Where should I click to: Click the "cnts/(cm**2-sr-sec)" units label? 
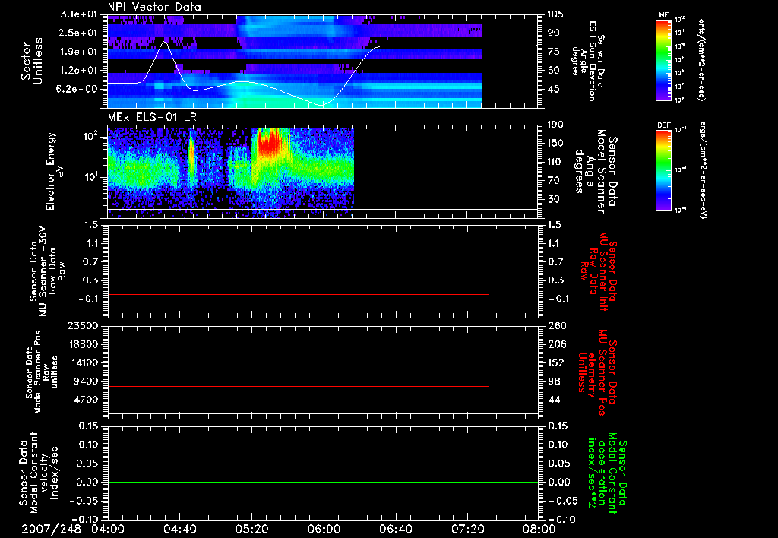pos(701,60)
